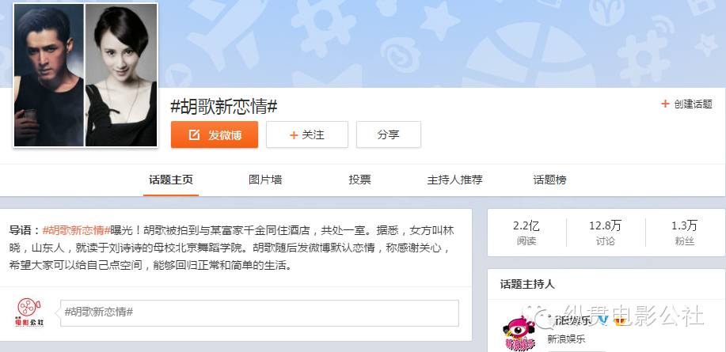Click the plus icon next to 创建话题

click(x=665, y=104)
